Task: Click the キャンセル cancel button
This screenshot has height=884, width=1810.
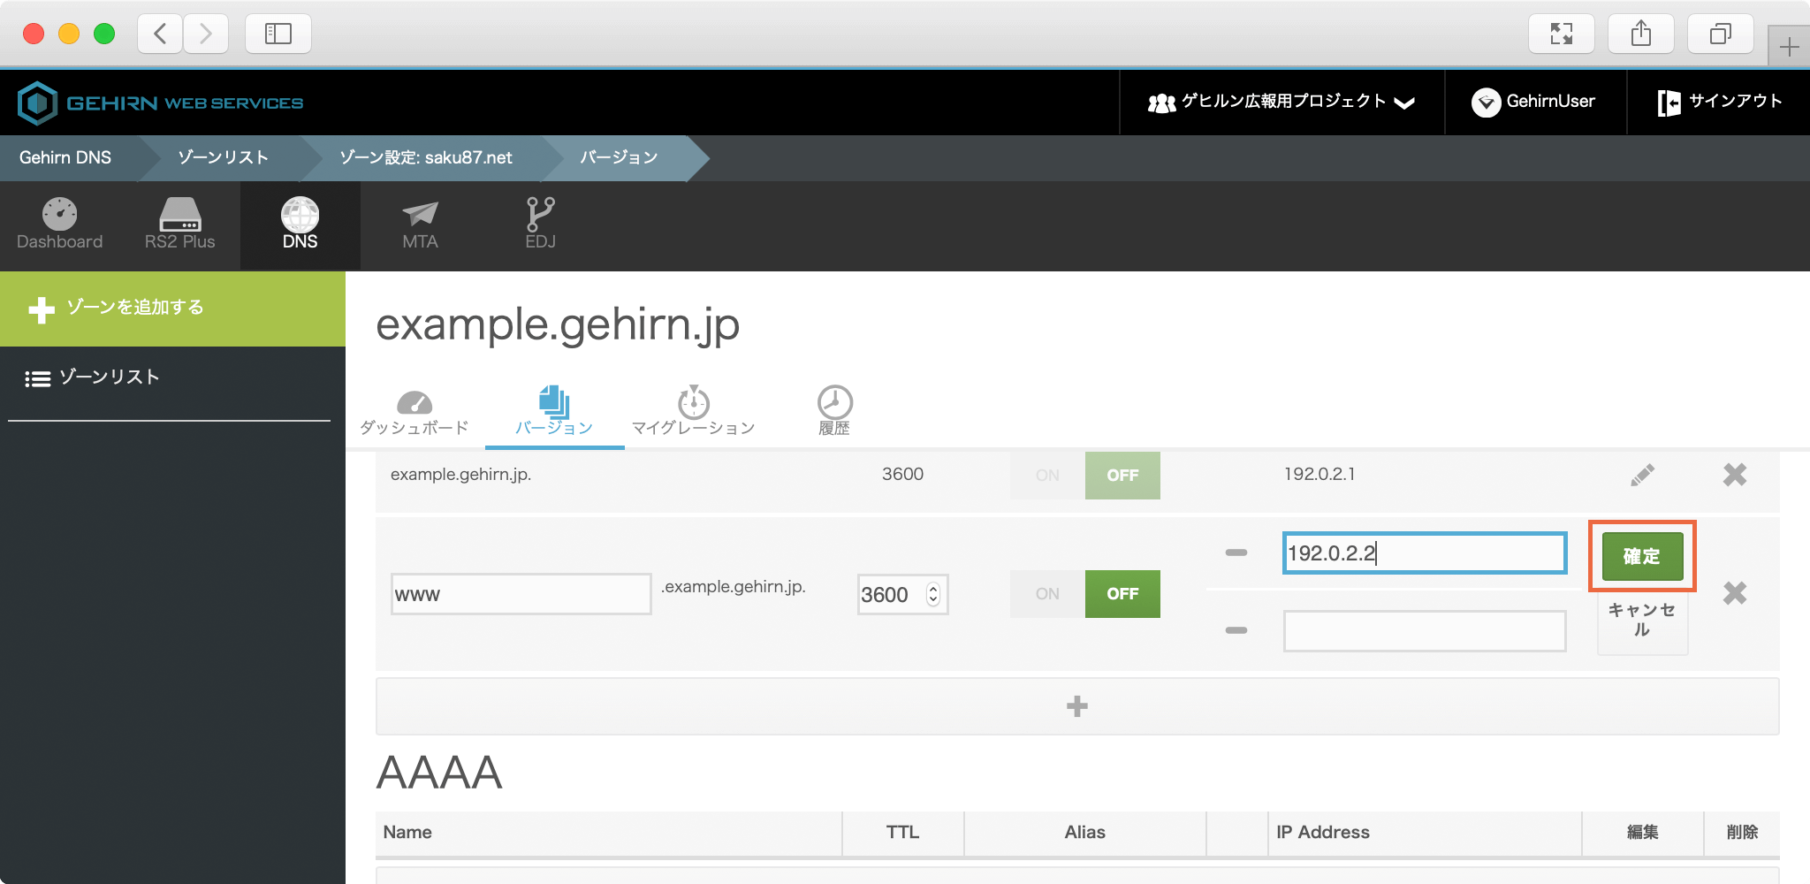Action: pyautogui.click(x=1642, y=620)
